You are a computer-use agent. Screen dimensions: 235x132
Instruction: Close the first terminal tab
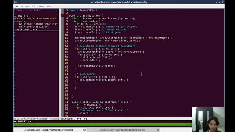coord(84,130)
